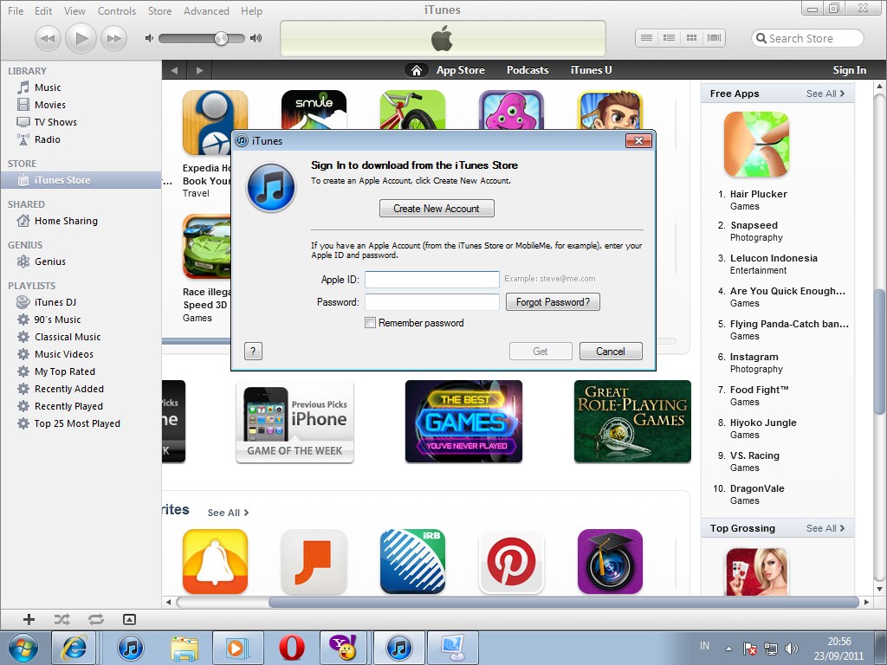
Task: Toggle shuffle button at bottom
Action: tap(62, 620)
